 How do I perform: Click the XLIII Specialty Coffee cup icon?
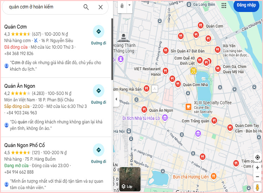[x=188, y=107]
